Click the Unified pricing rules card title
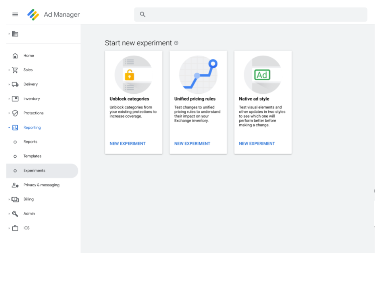Image resolution: width=381 pixels, height=286 pixels. (x=195, y=99)
